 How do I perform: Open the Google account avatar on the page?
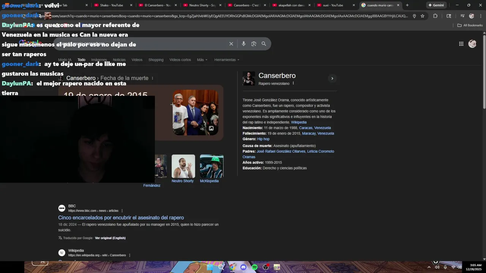click(x=472, y=44)
